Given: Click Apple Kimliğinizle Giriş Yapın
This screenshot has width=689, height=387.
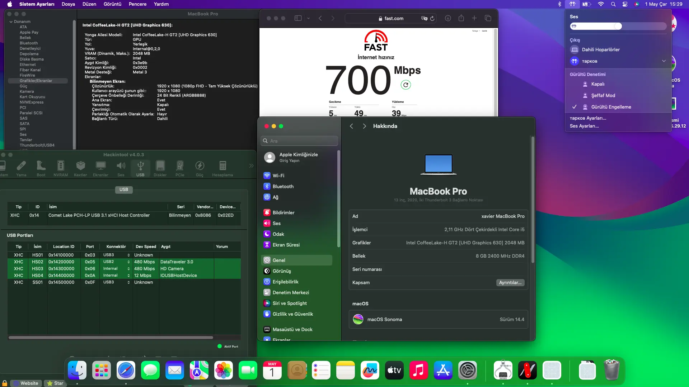Looking at the screenshot, I should pyautogui.click(x=299, y=157).
